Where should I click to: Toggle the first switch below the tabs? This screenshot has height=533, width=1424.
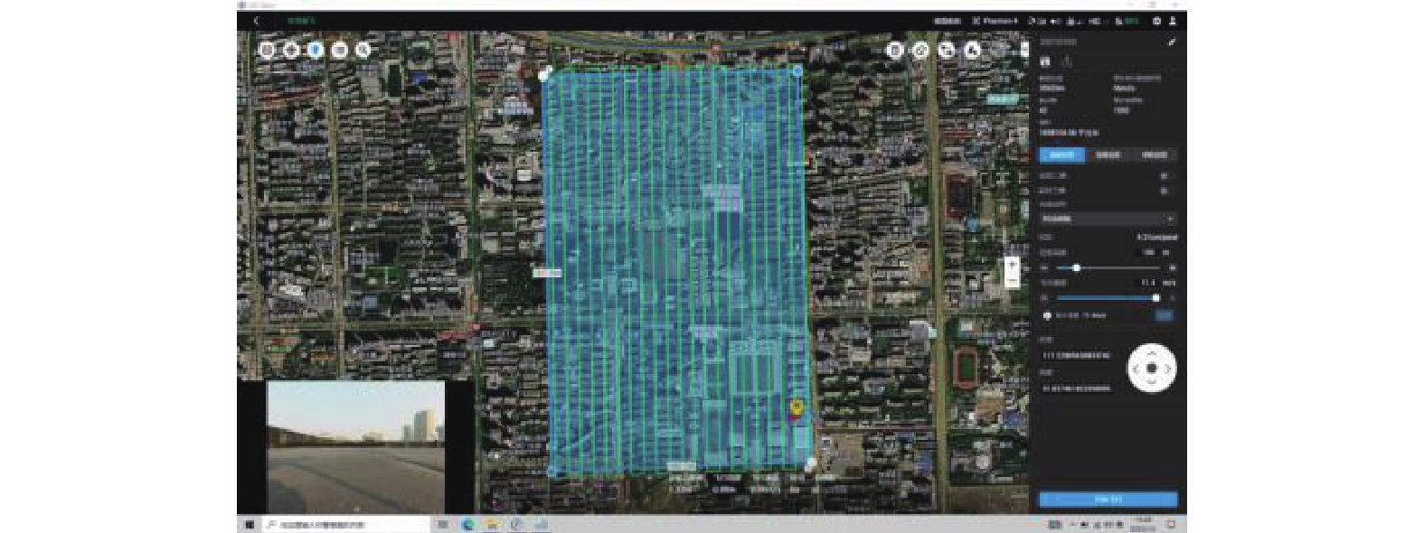pyautogui.click(x=1165, y=176)
